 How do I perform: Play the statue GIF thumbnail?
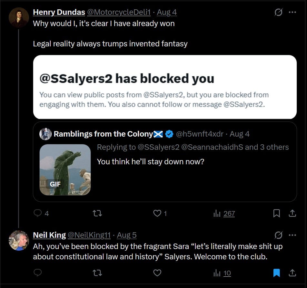tap(65, 170)
